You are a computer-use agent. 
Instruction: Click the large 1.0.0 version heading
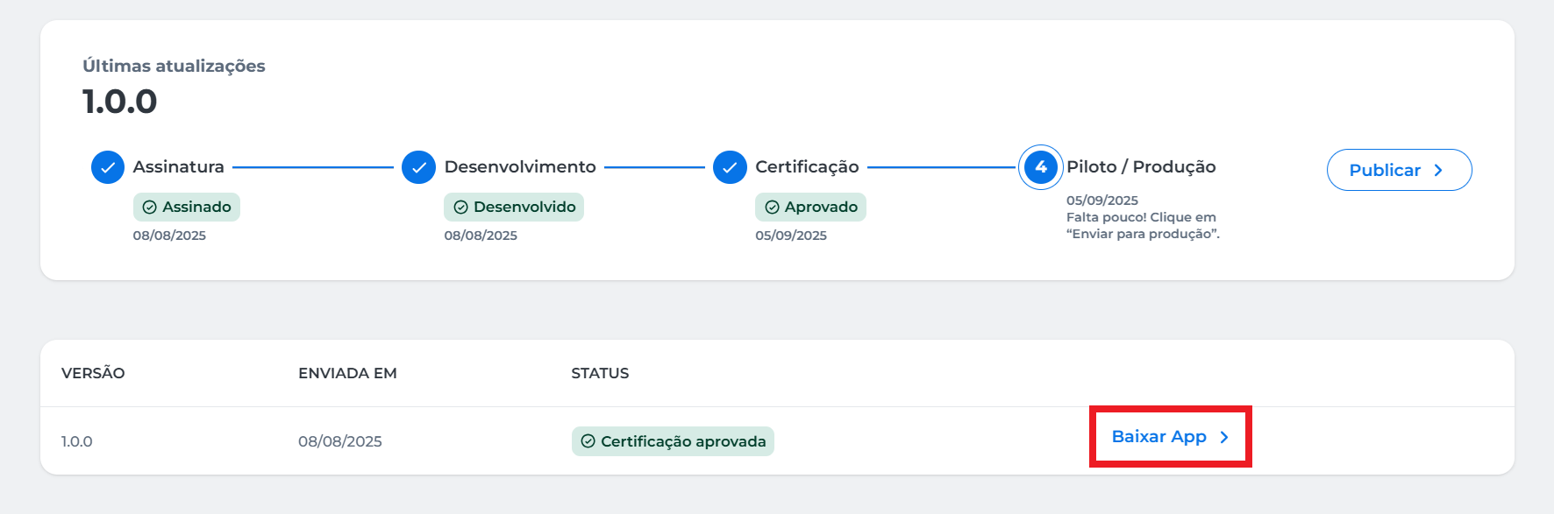(x=120, y=102)
